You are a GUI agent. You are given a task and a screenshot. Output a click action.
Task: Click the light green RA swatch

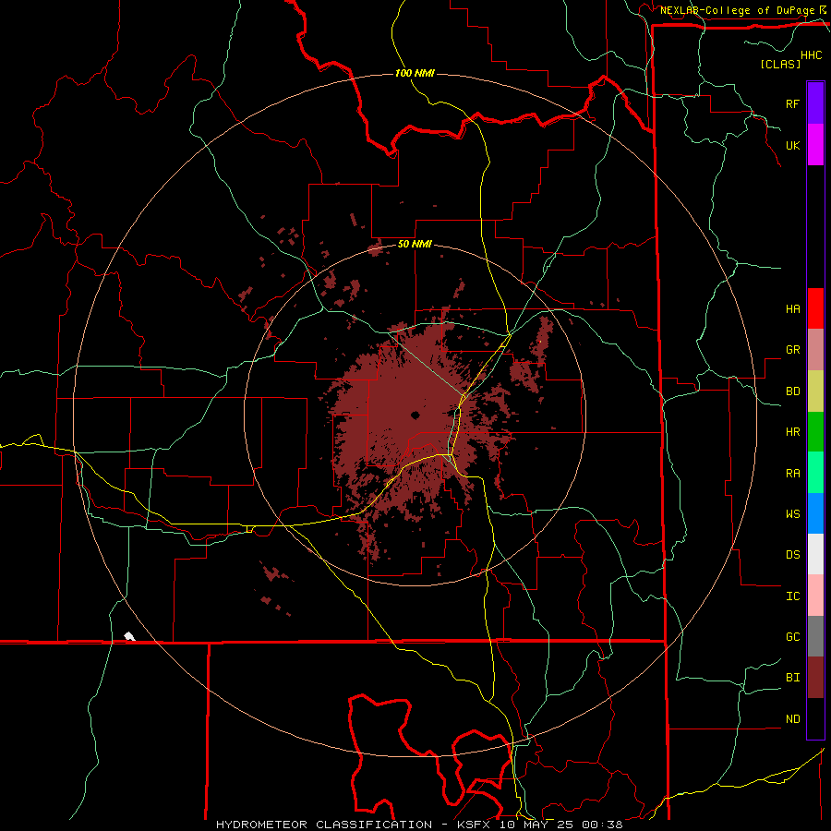pos(815,473)
